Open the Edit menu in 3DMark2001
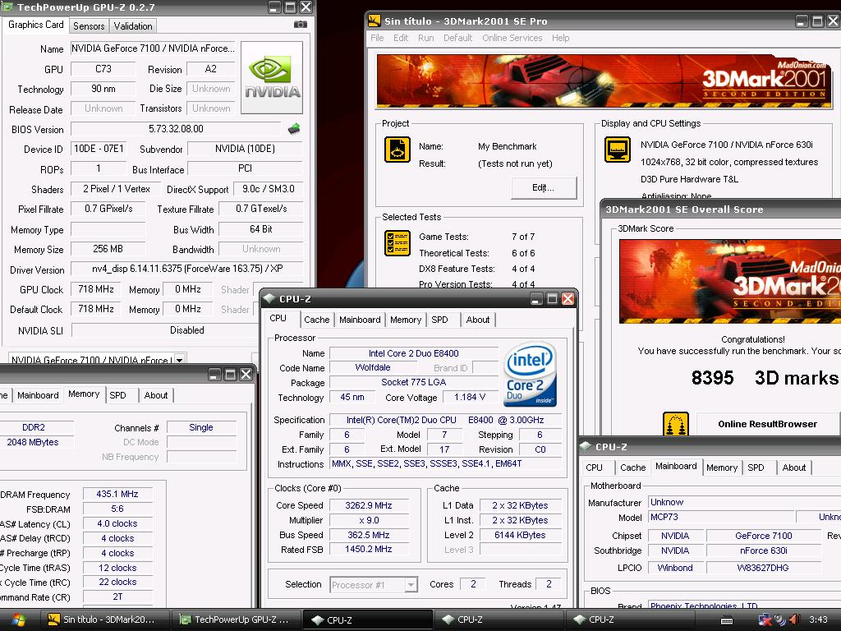This screenshot has width=841, height=631. (401, 38)
